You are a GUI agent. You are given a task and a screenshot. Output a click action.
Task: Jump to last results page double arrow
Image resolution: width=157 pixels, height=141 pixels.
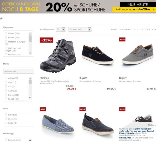(x=155, y=29)
